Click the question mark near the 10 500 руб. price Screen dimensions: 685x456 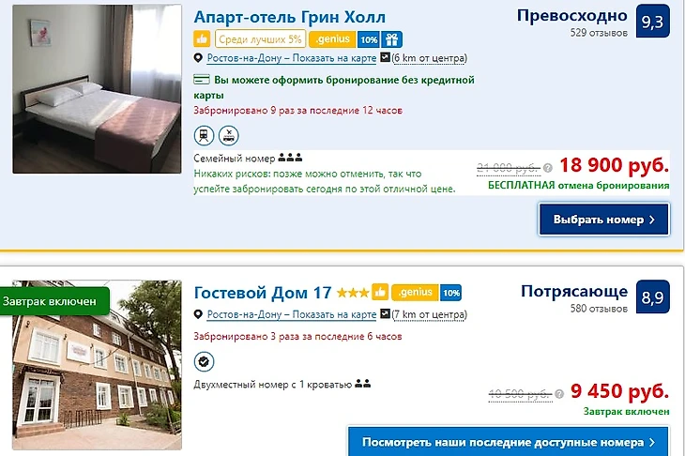559,394
